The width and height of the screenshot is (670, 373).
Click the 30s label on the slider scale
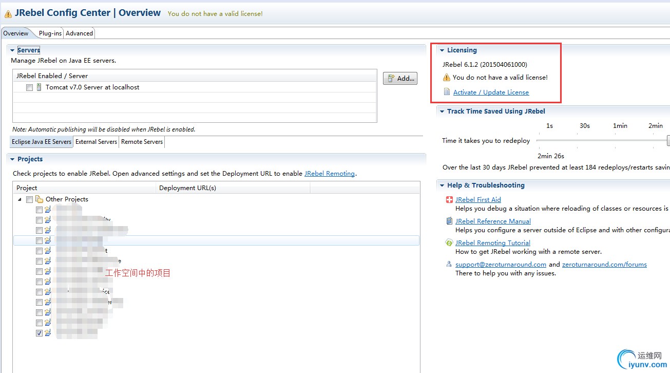[585, 126]
